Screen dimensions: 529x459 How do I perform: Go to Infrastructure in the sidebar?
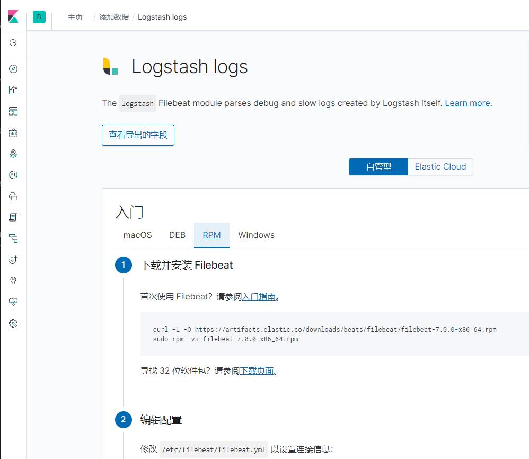coord(13,196)
